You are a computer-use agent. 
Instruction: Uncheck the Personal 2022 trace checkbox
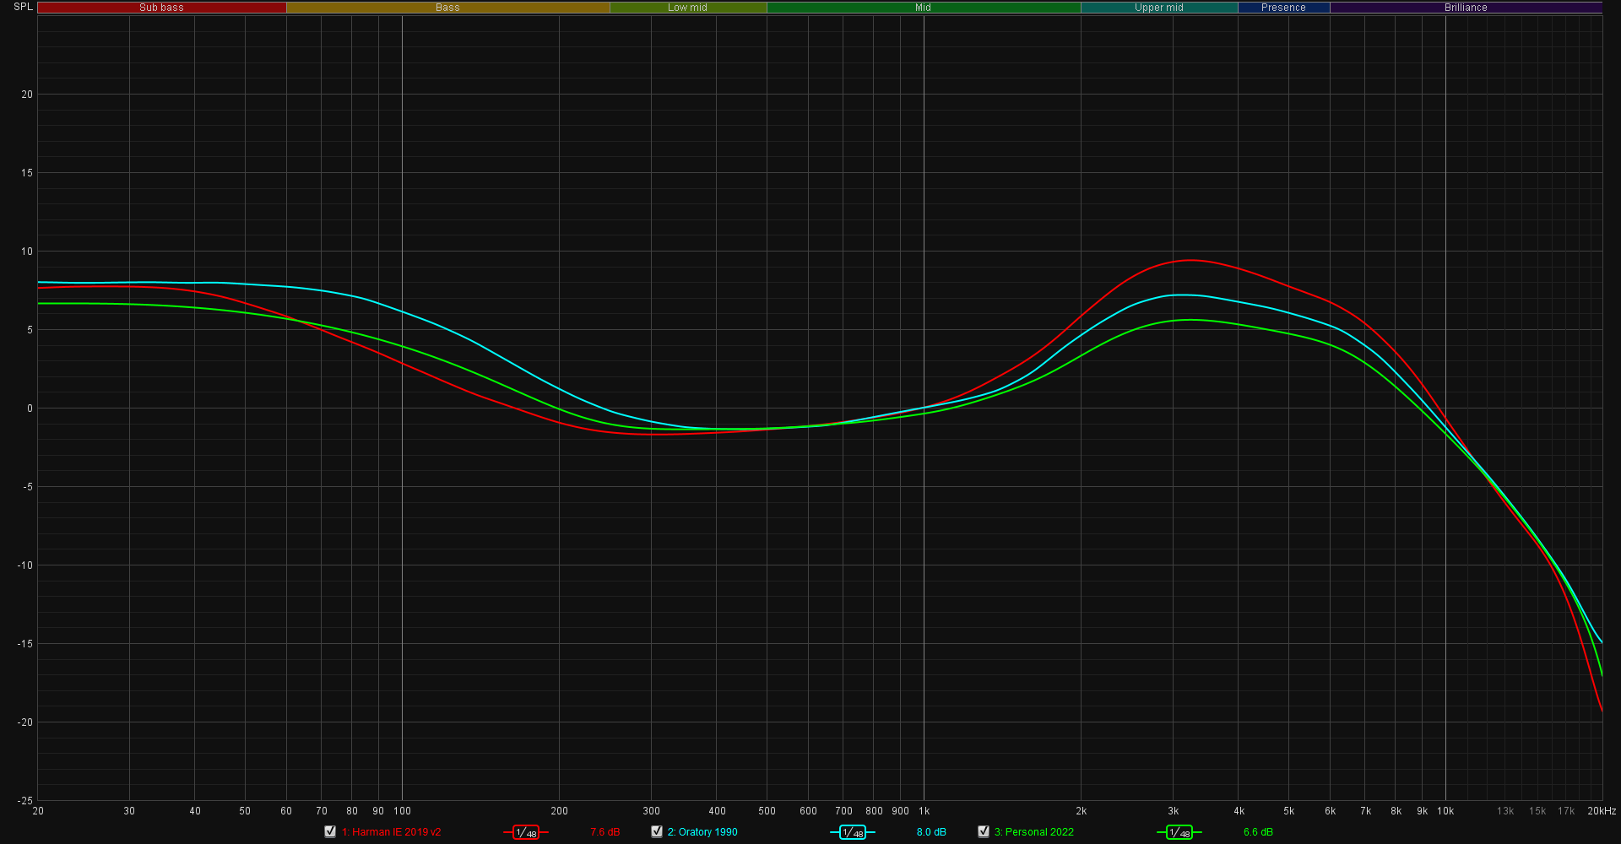click(x=984, y=831)
